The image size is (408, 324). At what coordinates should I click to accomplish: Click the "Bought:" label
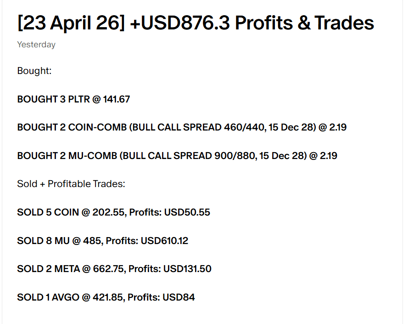[x=34, y=71]
